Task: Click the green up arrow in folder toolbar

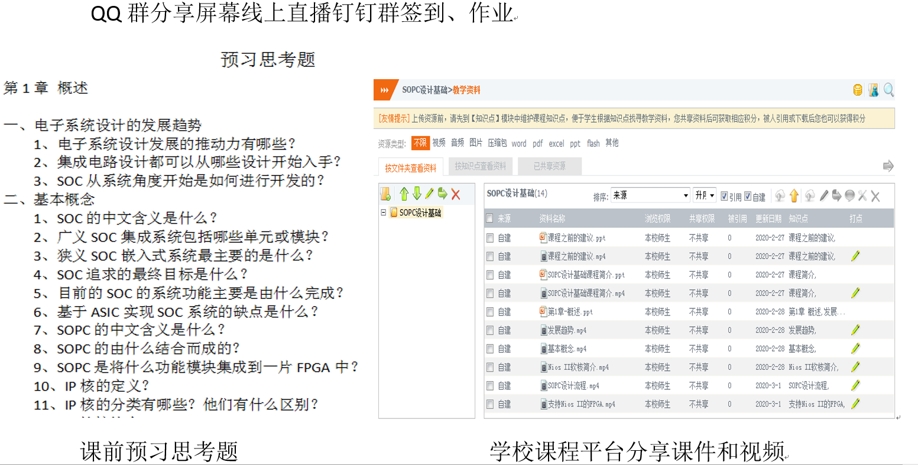Action: coord(404,194)
